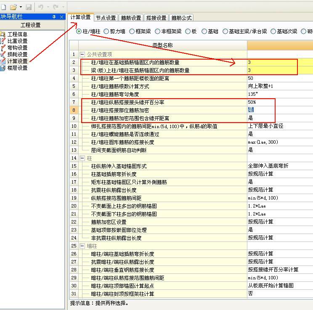This screenshot has width=313, height=310.
Task: Collapse the 柱 group in row 14
Action: click(82, 158)
